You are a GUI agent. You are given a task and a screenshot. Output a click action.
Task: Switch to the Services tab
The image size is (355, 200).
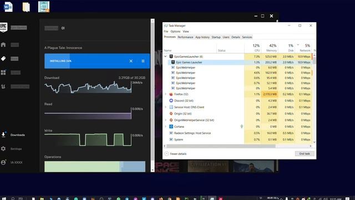(247, 37)
